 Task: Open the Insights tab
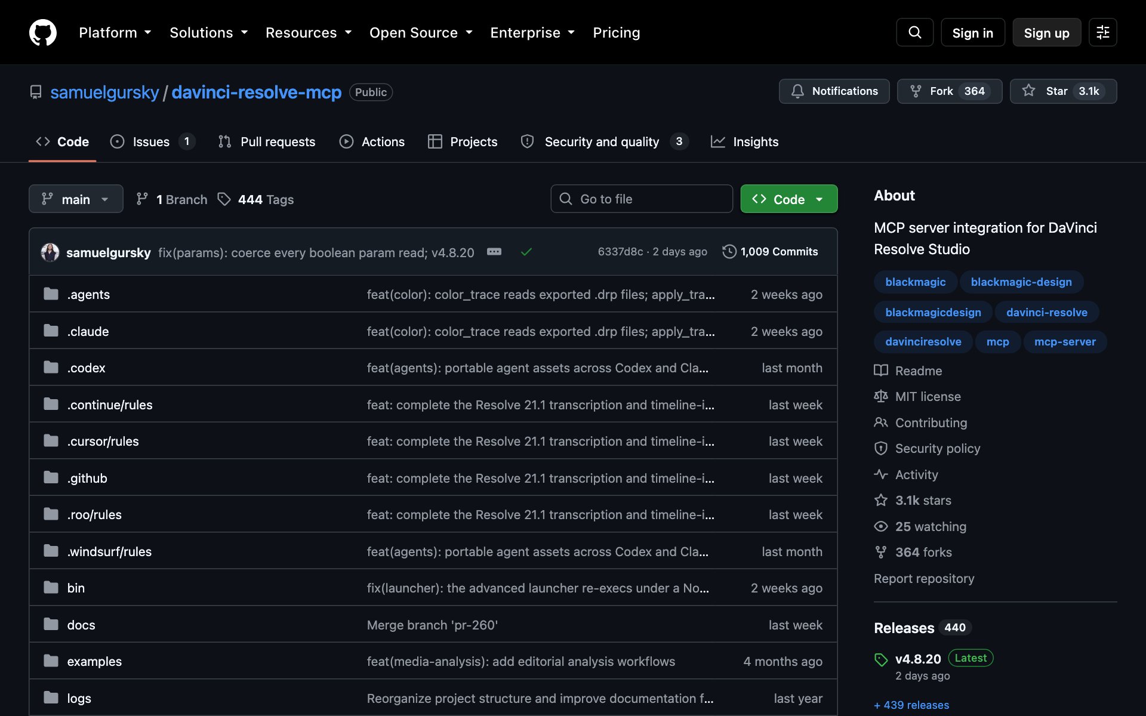click(744, 141)
